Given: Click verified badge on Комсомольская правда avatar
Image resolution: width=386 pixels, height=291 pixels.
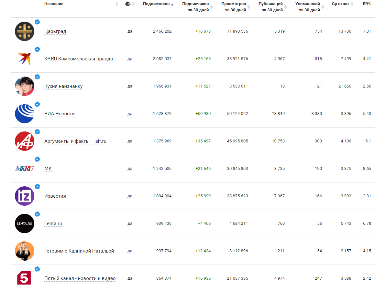Looking at the screenshot, I should coord(37,49).
